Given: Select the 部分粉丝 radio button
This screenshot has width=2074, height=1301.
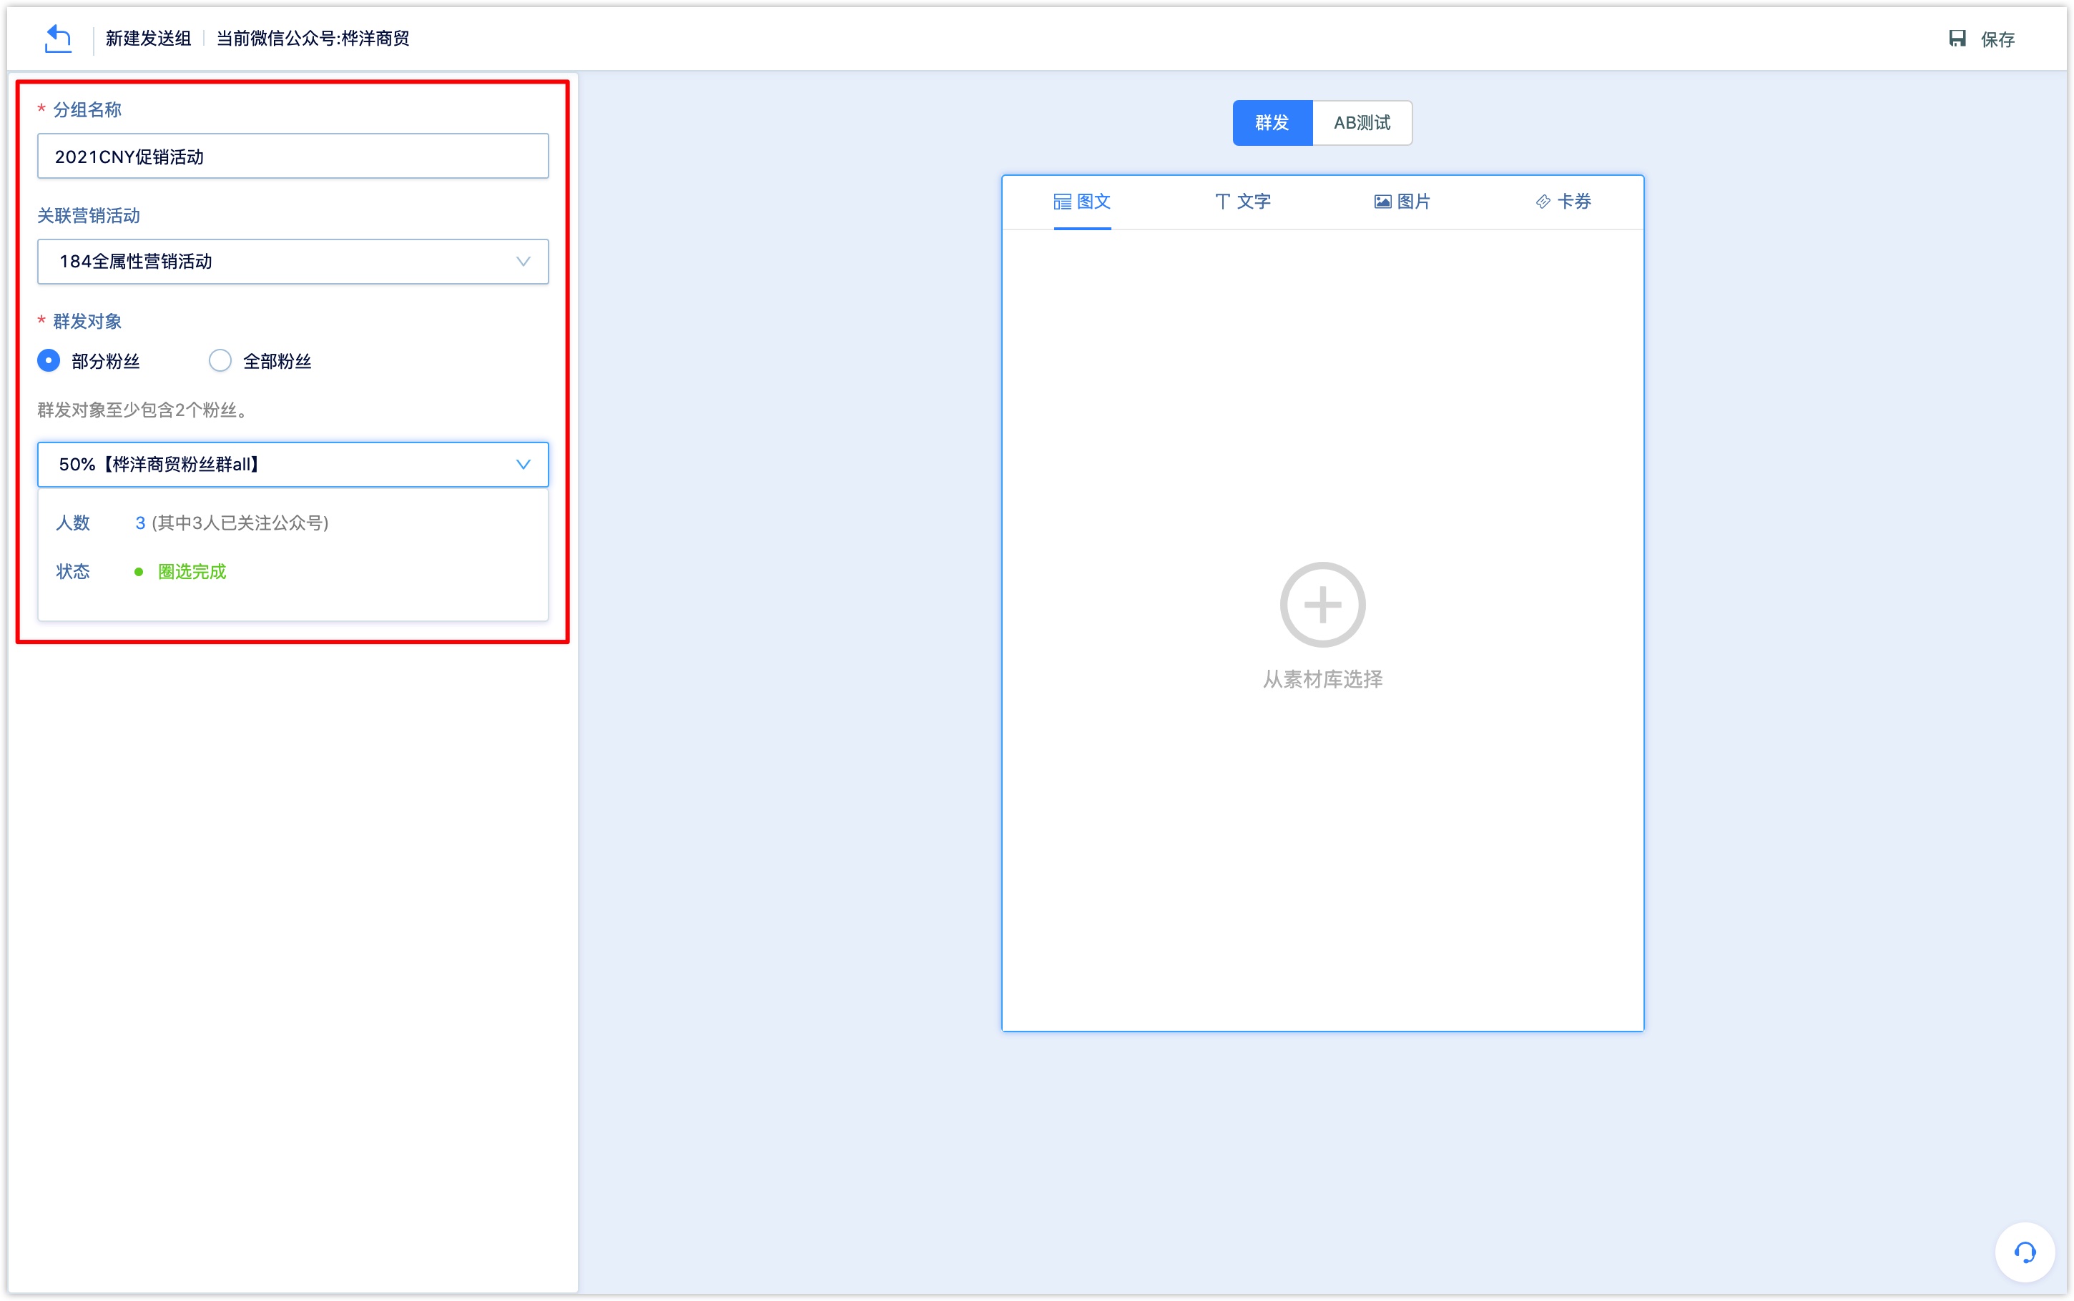Looking at the screenshot, I should click(x=49, y=360).
